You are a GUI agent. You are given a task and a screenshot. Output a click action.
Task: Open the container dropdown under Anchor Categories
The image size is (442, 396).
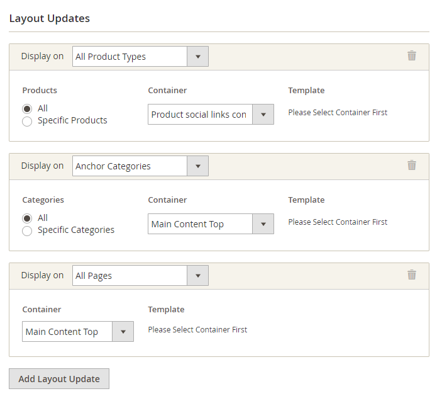click(211, 224)
